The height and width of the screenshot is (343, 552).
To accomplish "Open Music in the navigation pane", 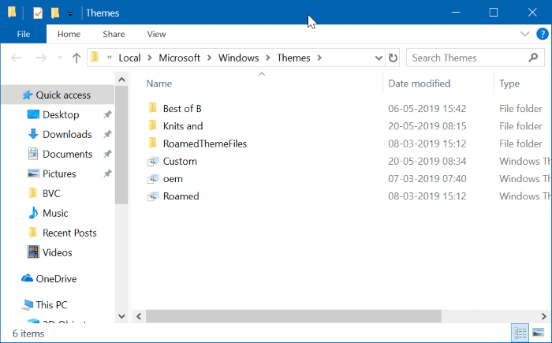I will tap(55, 214).
